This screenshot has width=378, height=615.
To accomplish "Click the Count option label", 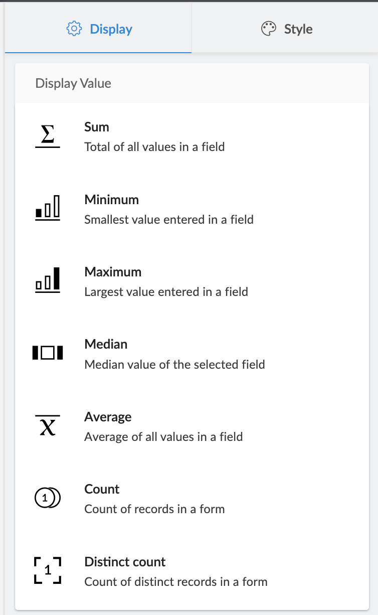I will pos(102,489).
